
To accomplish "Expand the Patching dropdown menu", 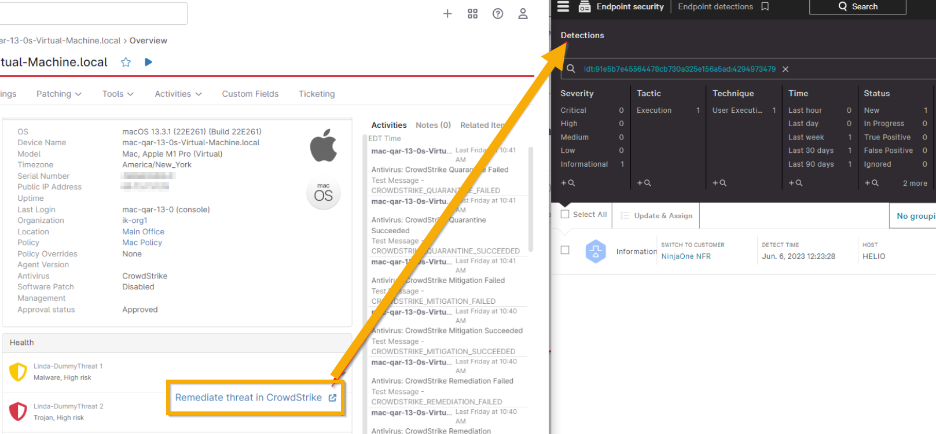I will [x=58, y=94].
